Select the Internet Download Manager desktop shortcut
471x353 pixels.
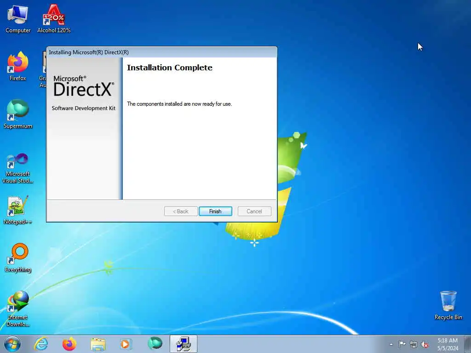tap(18, 308)
